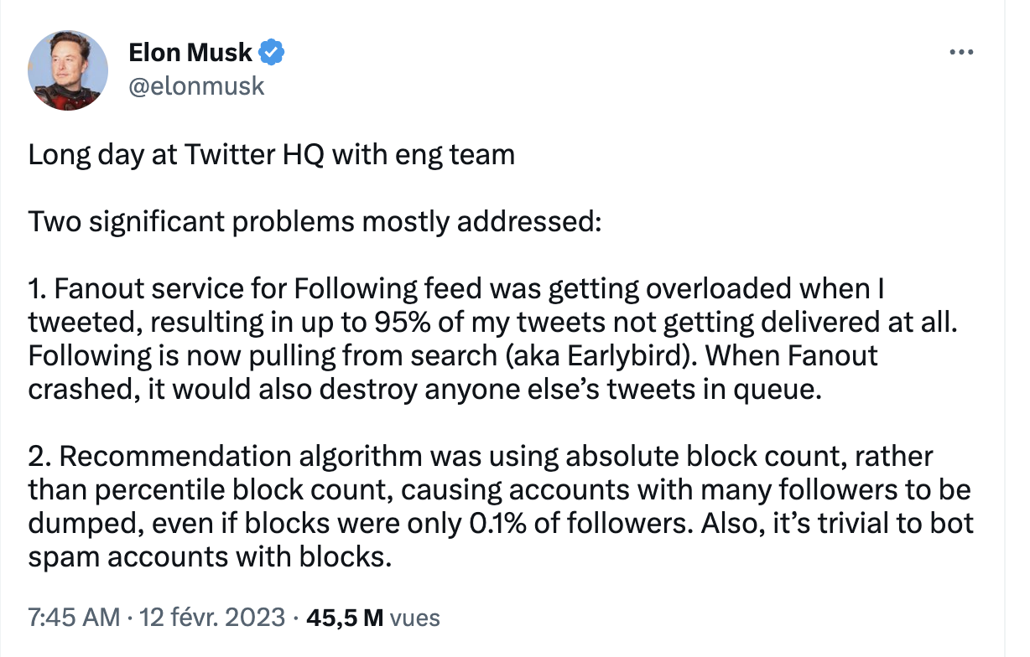Click the line starting 'than percentile block count'

[501, 491]
